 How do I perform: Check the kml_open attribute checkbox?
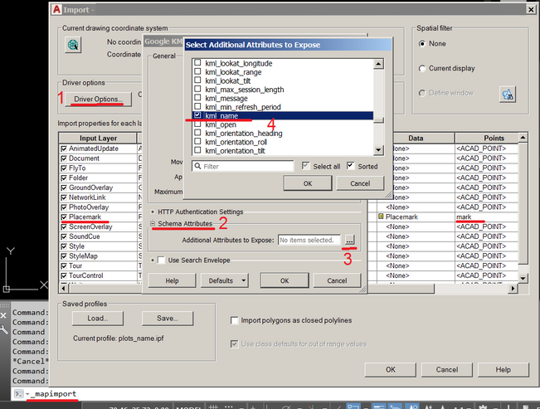click(197, 125)
